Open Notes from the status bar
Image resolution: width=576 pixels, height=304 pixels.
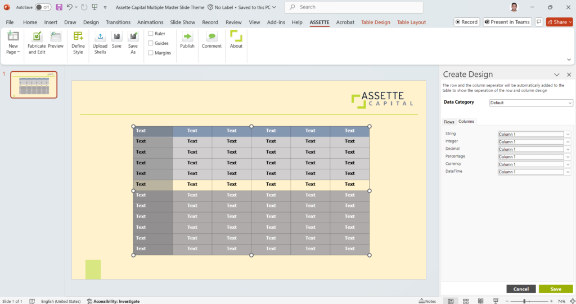(427, 301)
